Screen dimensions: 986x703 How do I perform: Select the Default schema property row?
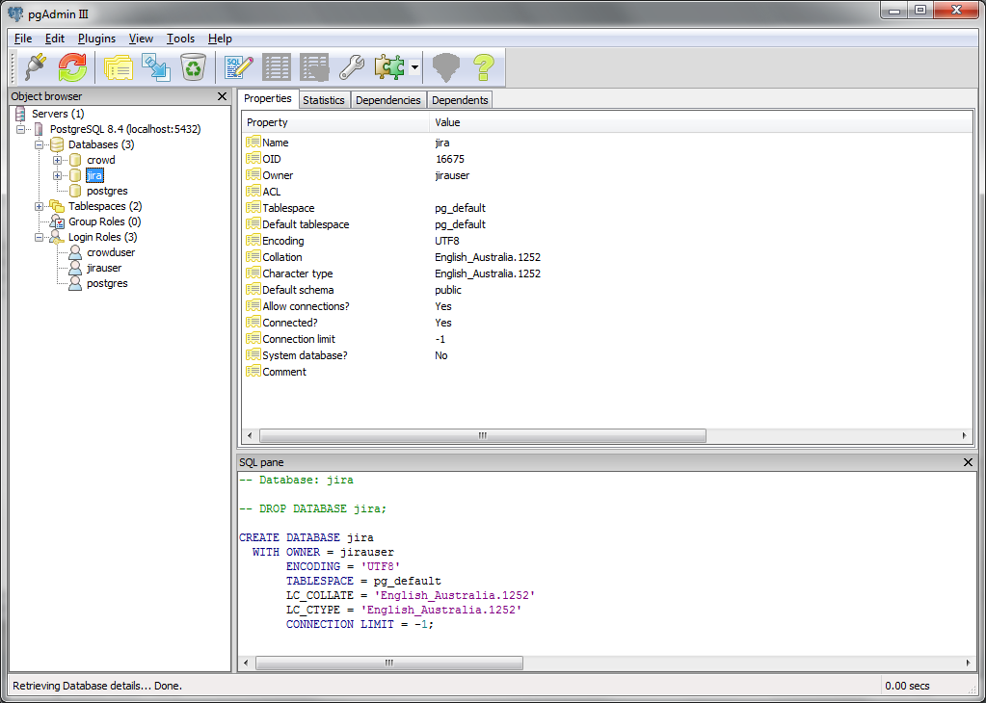(x=607, y=290)
